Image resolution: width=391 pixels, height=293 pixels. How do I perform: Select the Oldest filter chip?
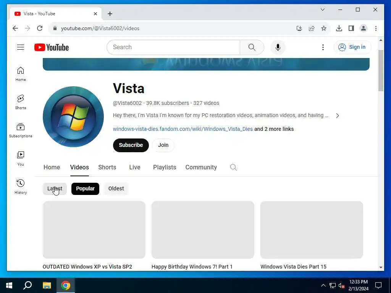pos(116,188)
